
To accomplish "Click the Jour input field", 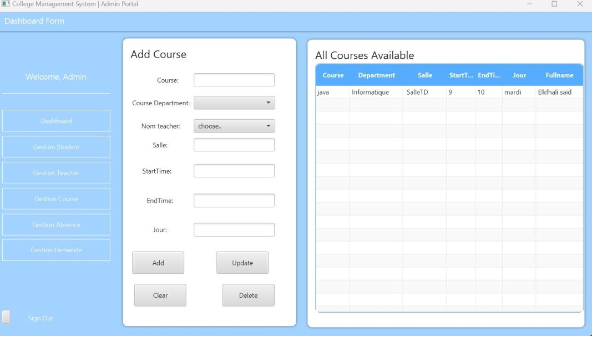I will [x=234, y=229].
